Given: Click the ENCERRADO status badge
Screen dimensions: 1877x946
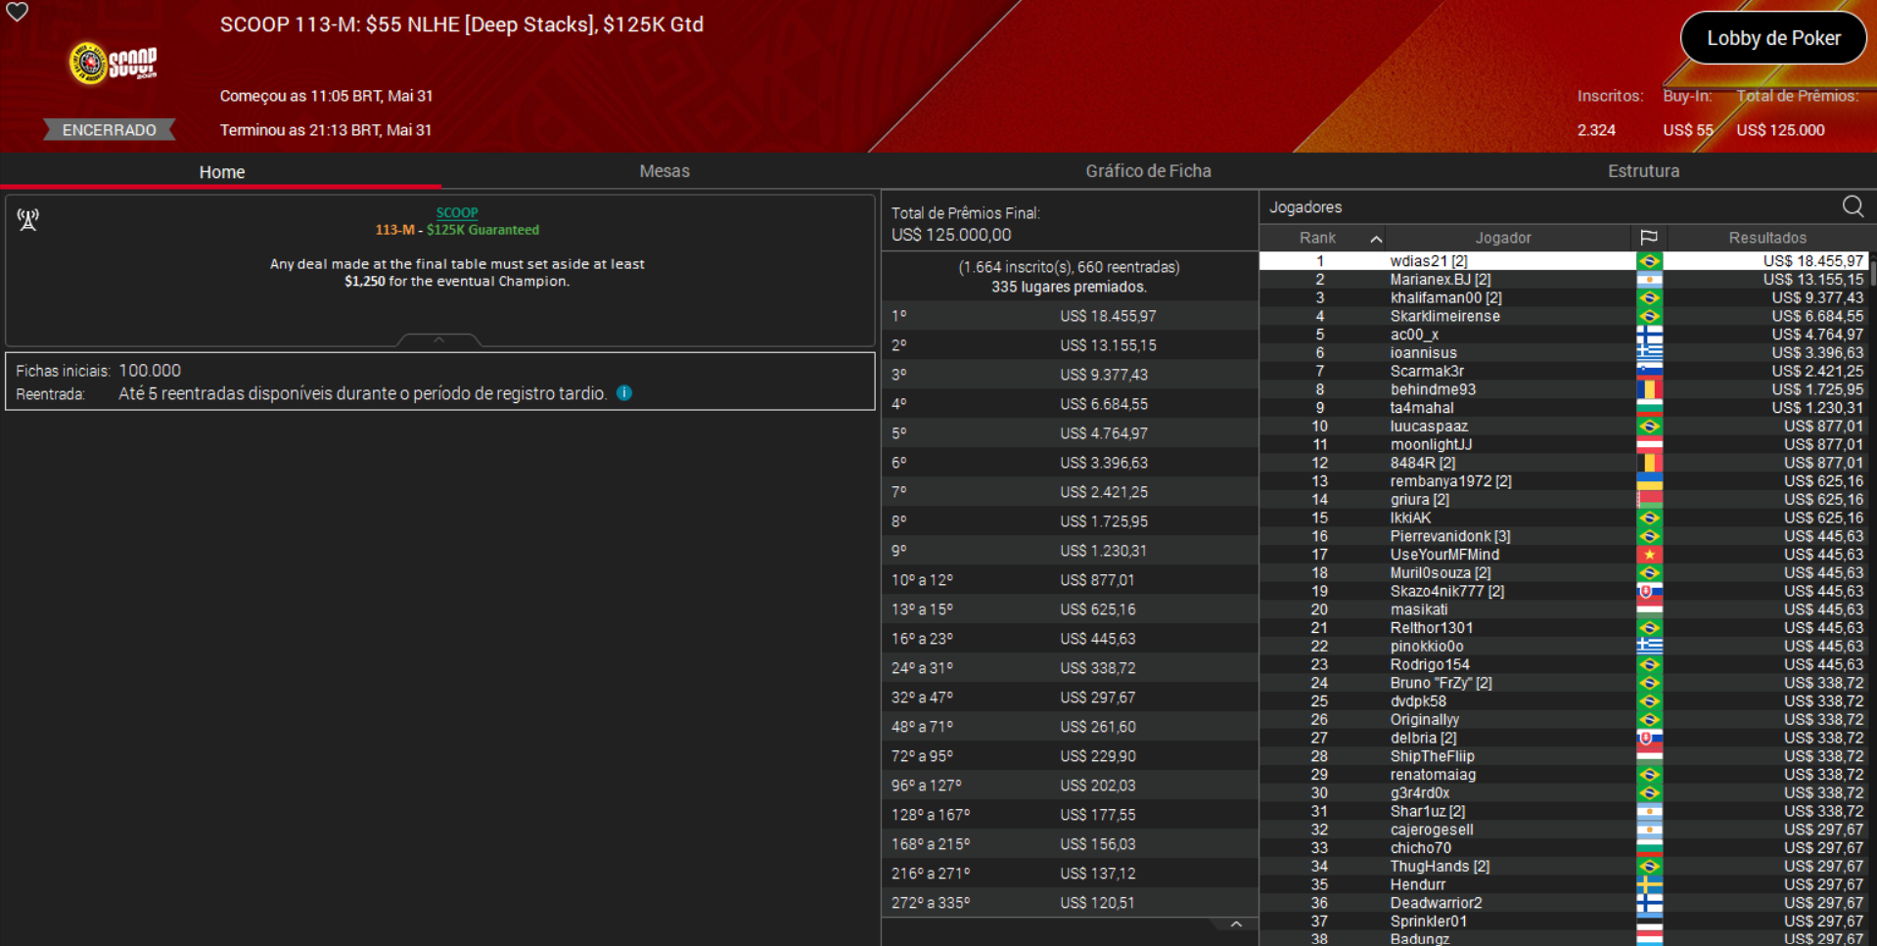Looking at the screenshot, I should [x=109, y=130].
